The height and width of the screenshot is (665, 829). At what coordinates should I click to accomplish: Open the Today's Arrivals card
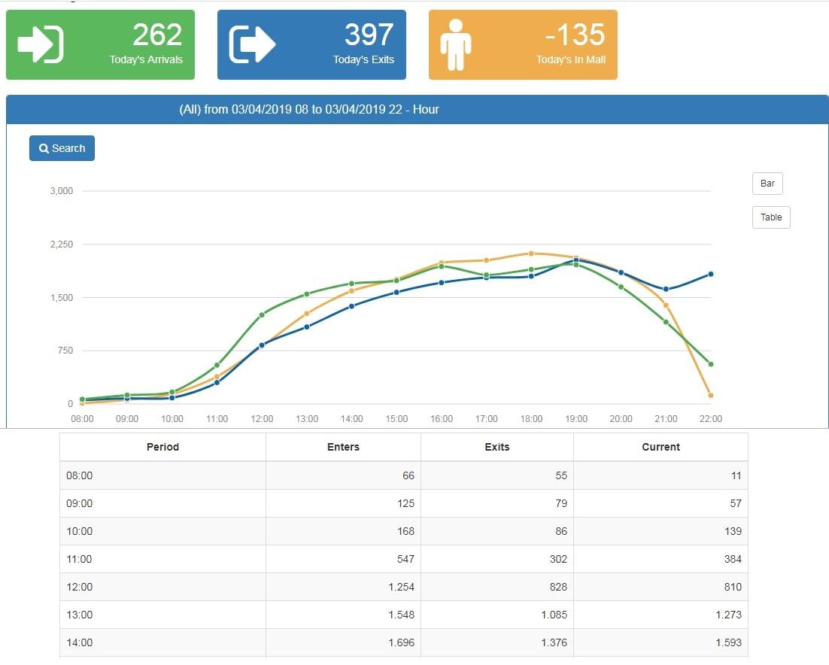pyautogui.click(x=101, y=45)
